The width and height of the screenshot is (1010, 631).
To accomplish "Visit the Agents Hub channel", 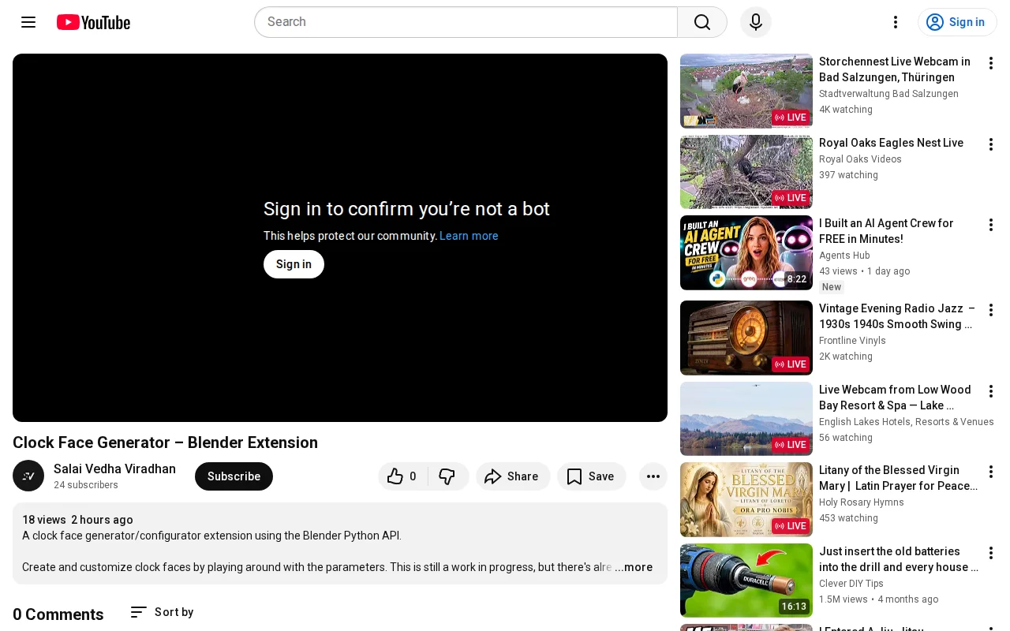I will click(x=844, y=256).
